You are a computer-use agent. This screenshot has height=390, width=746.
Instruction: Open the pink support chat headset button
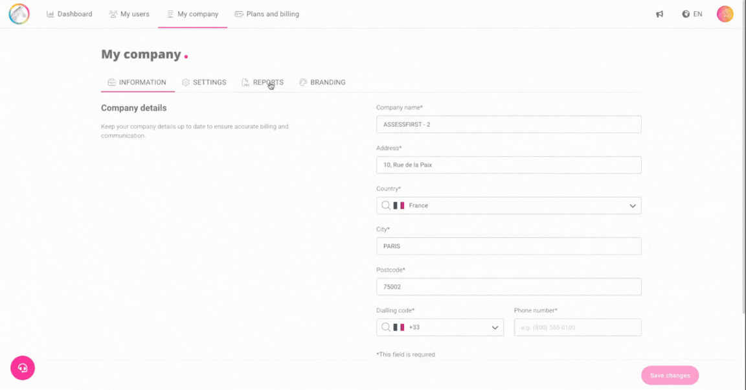coord(23,368)
